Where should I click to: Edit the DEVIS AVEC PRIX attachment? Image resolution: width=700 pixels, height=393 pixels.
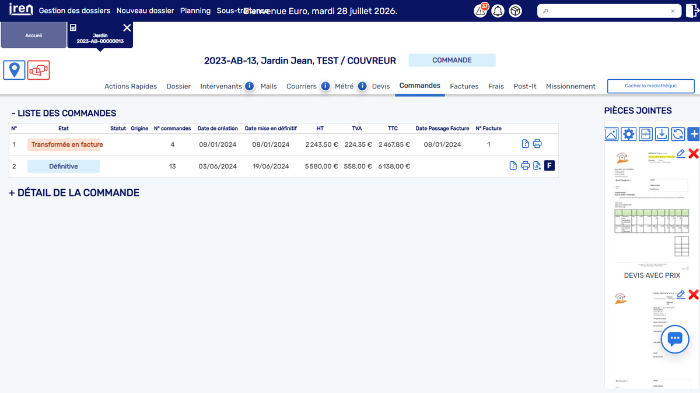[x=681, y=153]
